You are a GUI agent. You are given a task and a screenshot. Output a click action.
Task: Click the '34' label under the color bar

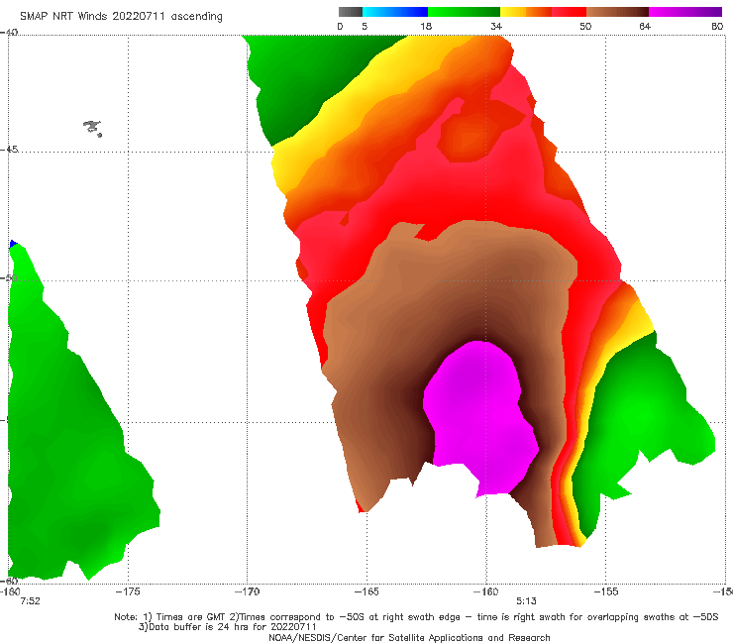496,26
